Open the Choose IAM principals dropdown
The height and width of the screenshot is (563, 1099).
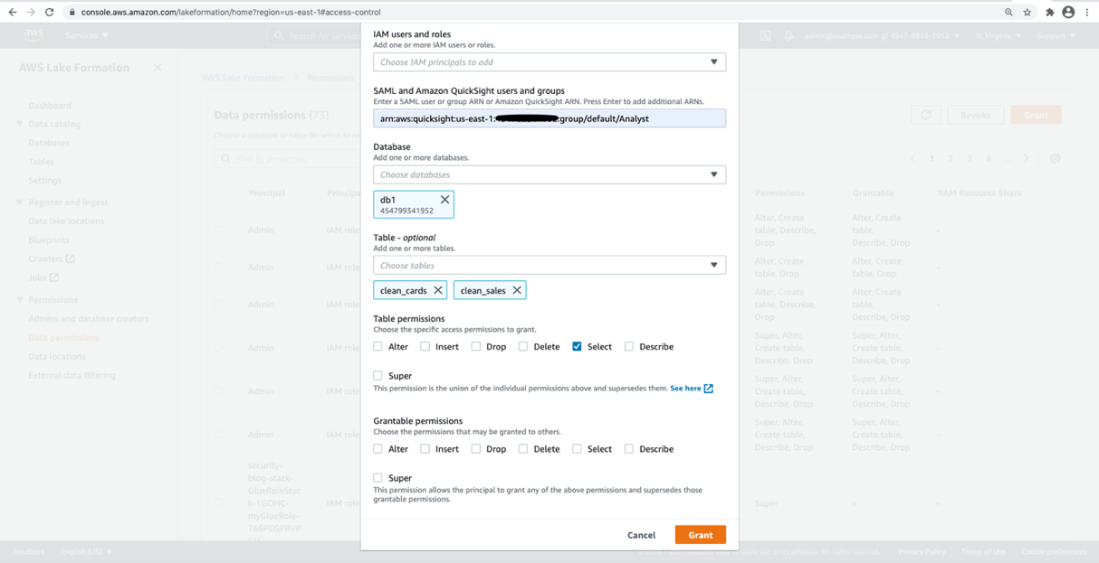549,62
